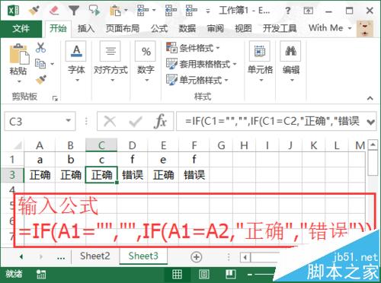Switch to the Data tab
Image resolution: width=381 pixels, height=283 pixels.
click(x=187, y=28)
